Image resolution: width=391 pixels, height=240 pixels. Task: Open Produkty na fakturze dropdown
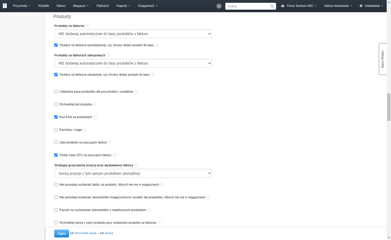pyautogui.click(x=133, y=34)
